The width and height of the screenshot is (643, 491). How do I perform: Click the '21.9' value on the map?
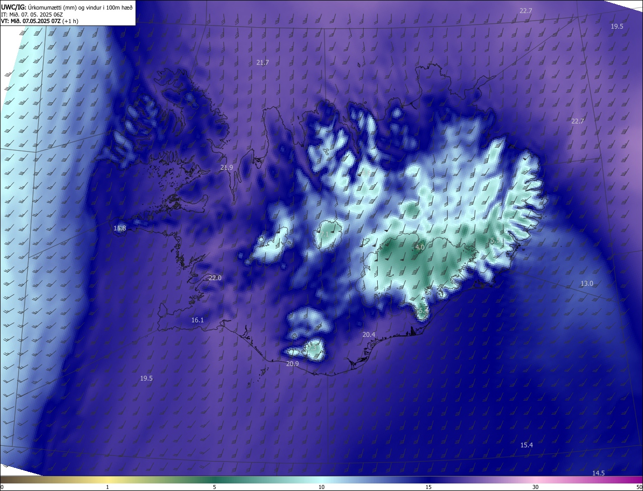227,168
